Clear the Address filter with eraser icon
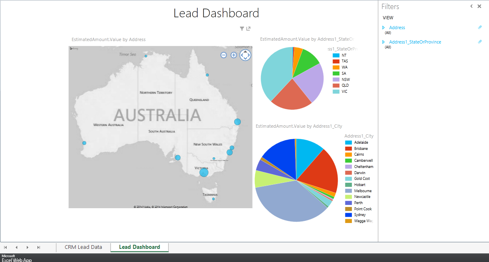This screenshot has width=489, height=262. click(480, 28)
